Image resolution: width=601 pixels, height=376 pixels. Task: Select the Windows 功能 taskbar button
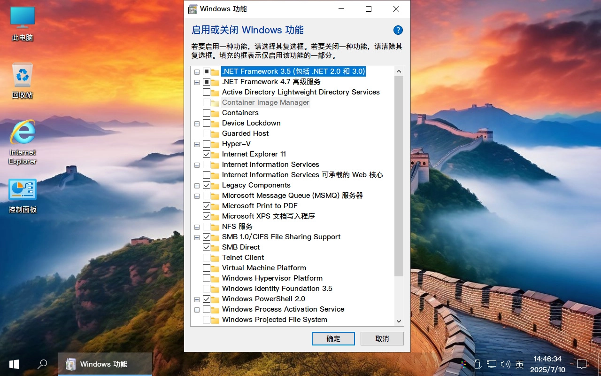coord(104,364)
